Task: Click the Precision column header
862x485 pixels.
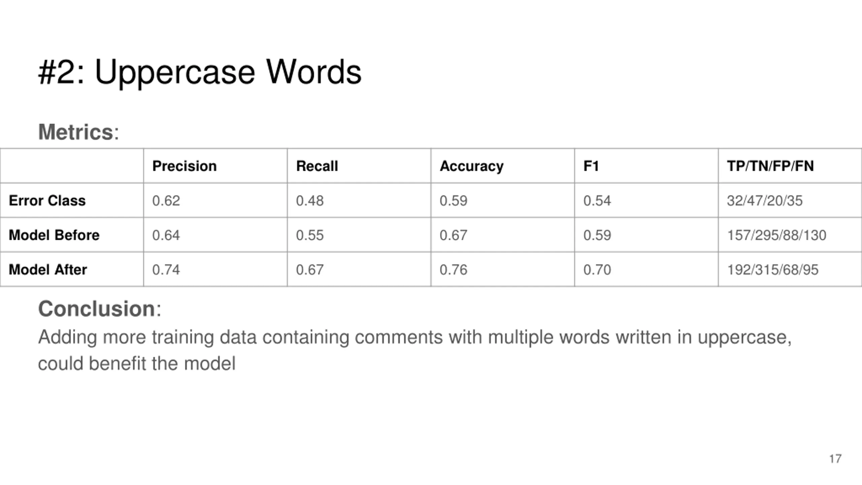Action: pos(184,166)
